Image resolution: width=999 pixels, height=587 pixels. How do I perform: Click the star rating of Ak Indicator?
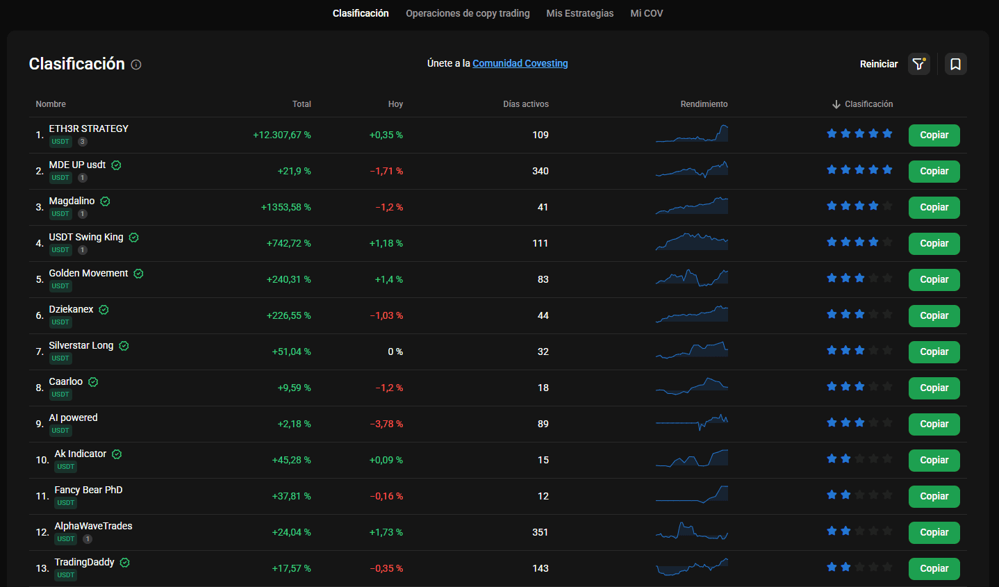click(859, 458)
